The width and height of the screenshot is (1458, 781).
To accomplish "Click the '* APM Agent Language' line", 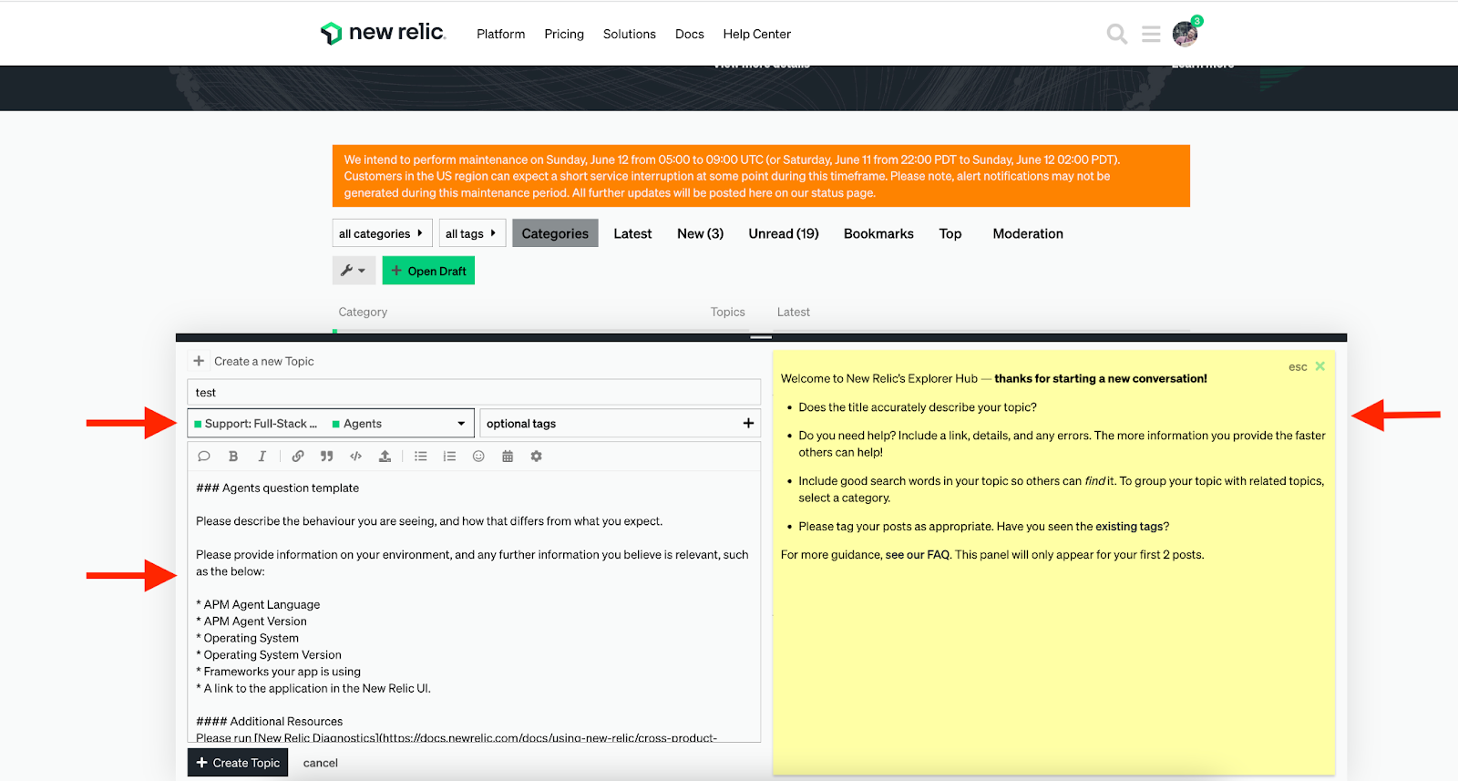I will point(258,604).
